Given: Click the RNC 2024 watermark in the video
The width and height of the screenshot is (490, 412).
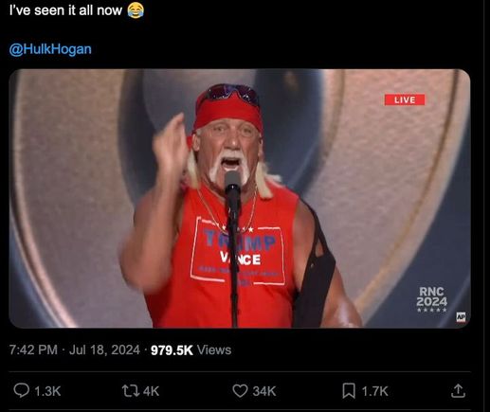Looking at the screenshot, I should (x=431, y=299).
